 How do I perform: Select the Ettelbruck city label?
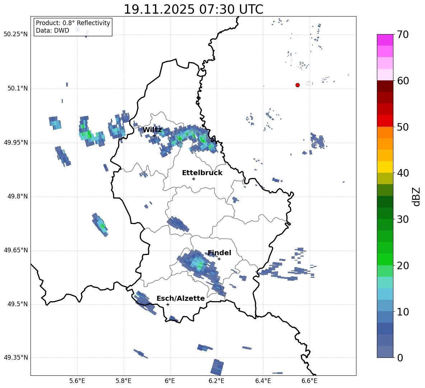point(202,173)
